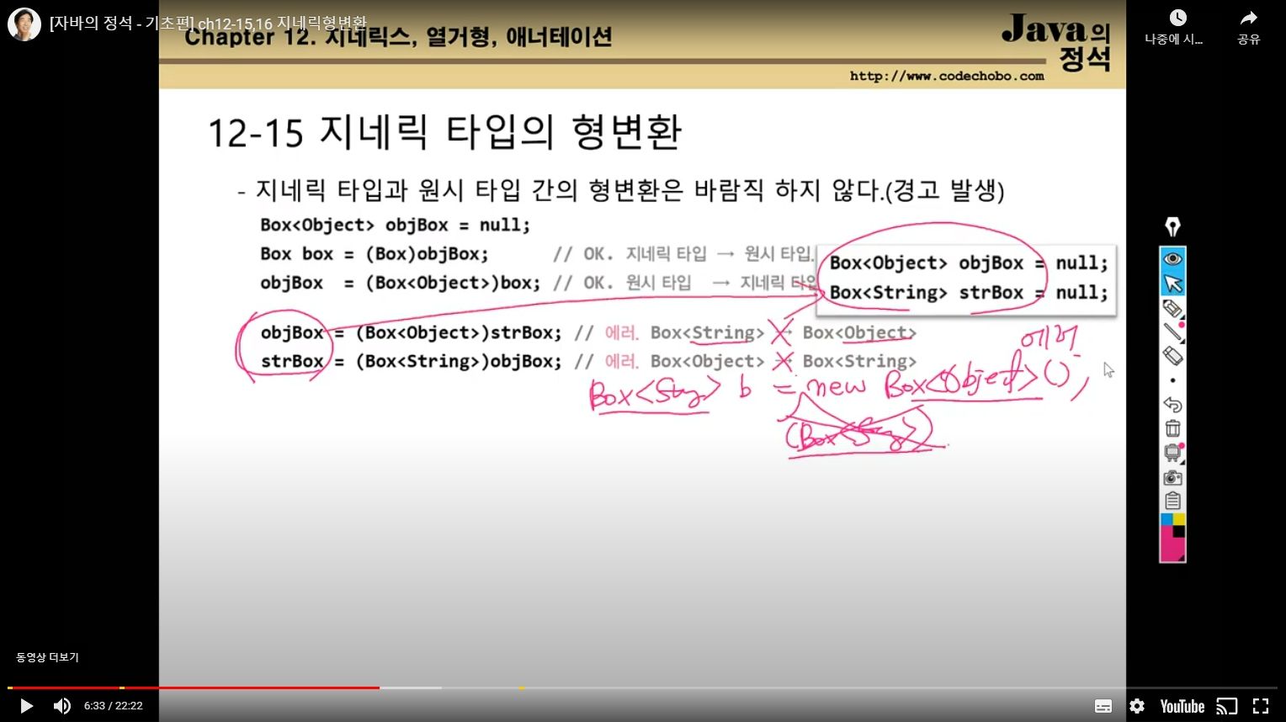This screenshot has width=1286, height=722.
Task: Click the Share arrow icon
Action: click(1249, 18)
